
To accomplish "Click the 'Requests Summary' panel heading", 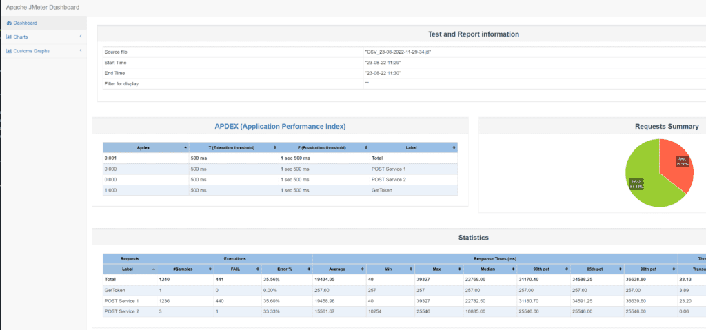I will (667, 127).
